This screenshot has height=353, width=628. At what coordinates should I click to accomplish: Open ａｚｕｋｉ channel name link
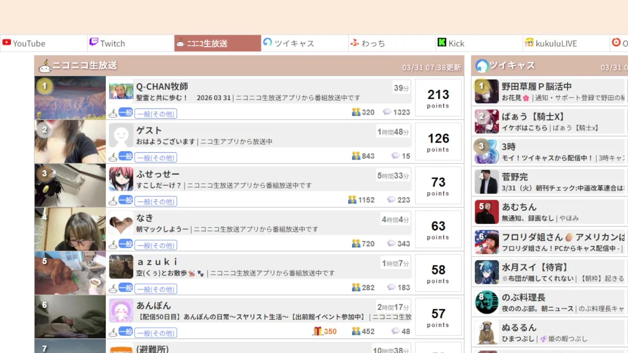pyautogui.click(x=157, y=262)
